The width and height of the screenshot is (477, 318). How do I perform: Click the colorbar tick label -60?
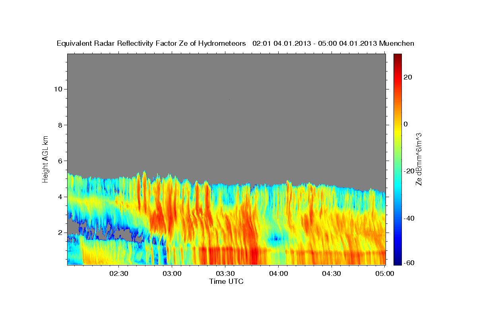coord(409,263)
